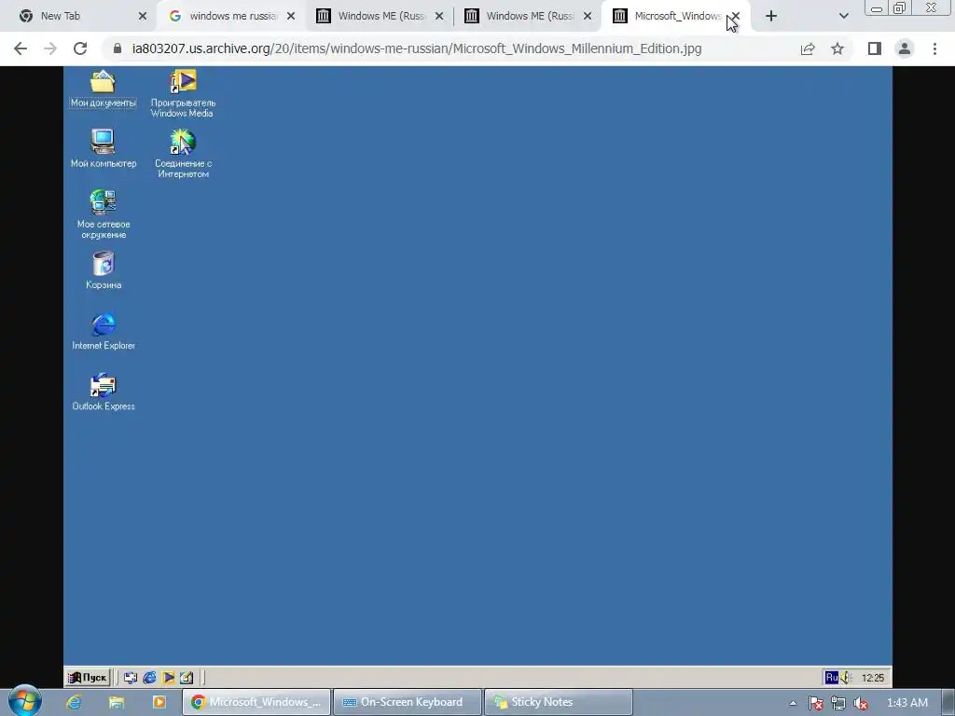This screenshot has height=716, width=955.
Task: Click the Internet Explorer quick launch icon
Action: (x=149, y=677)
